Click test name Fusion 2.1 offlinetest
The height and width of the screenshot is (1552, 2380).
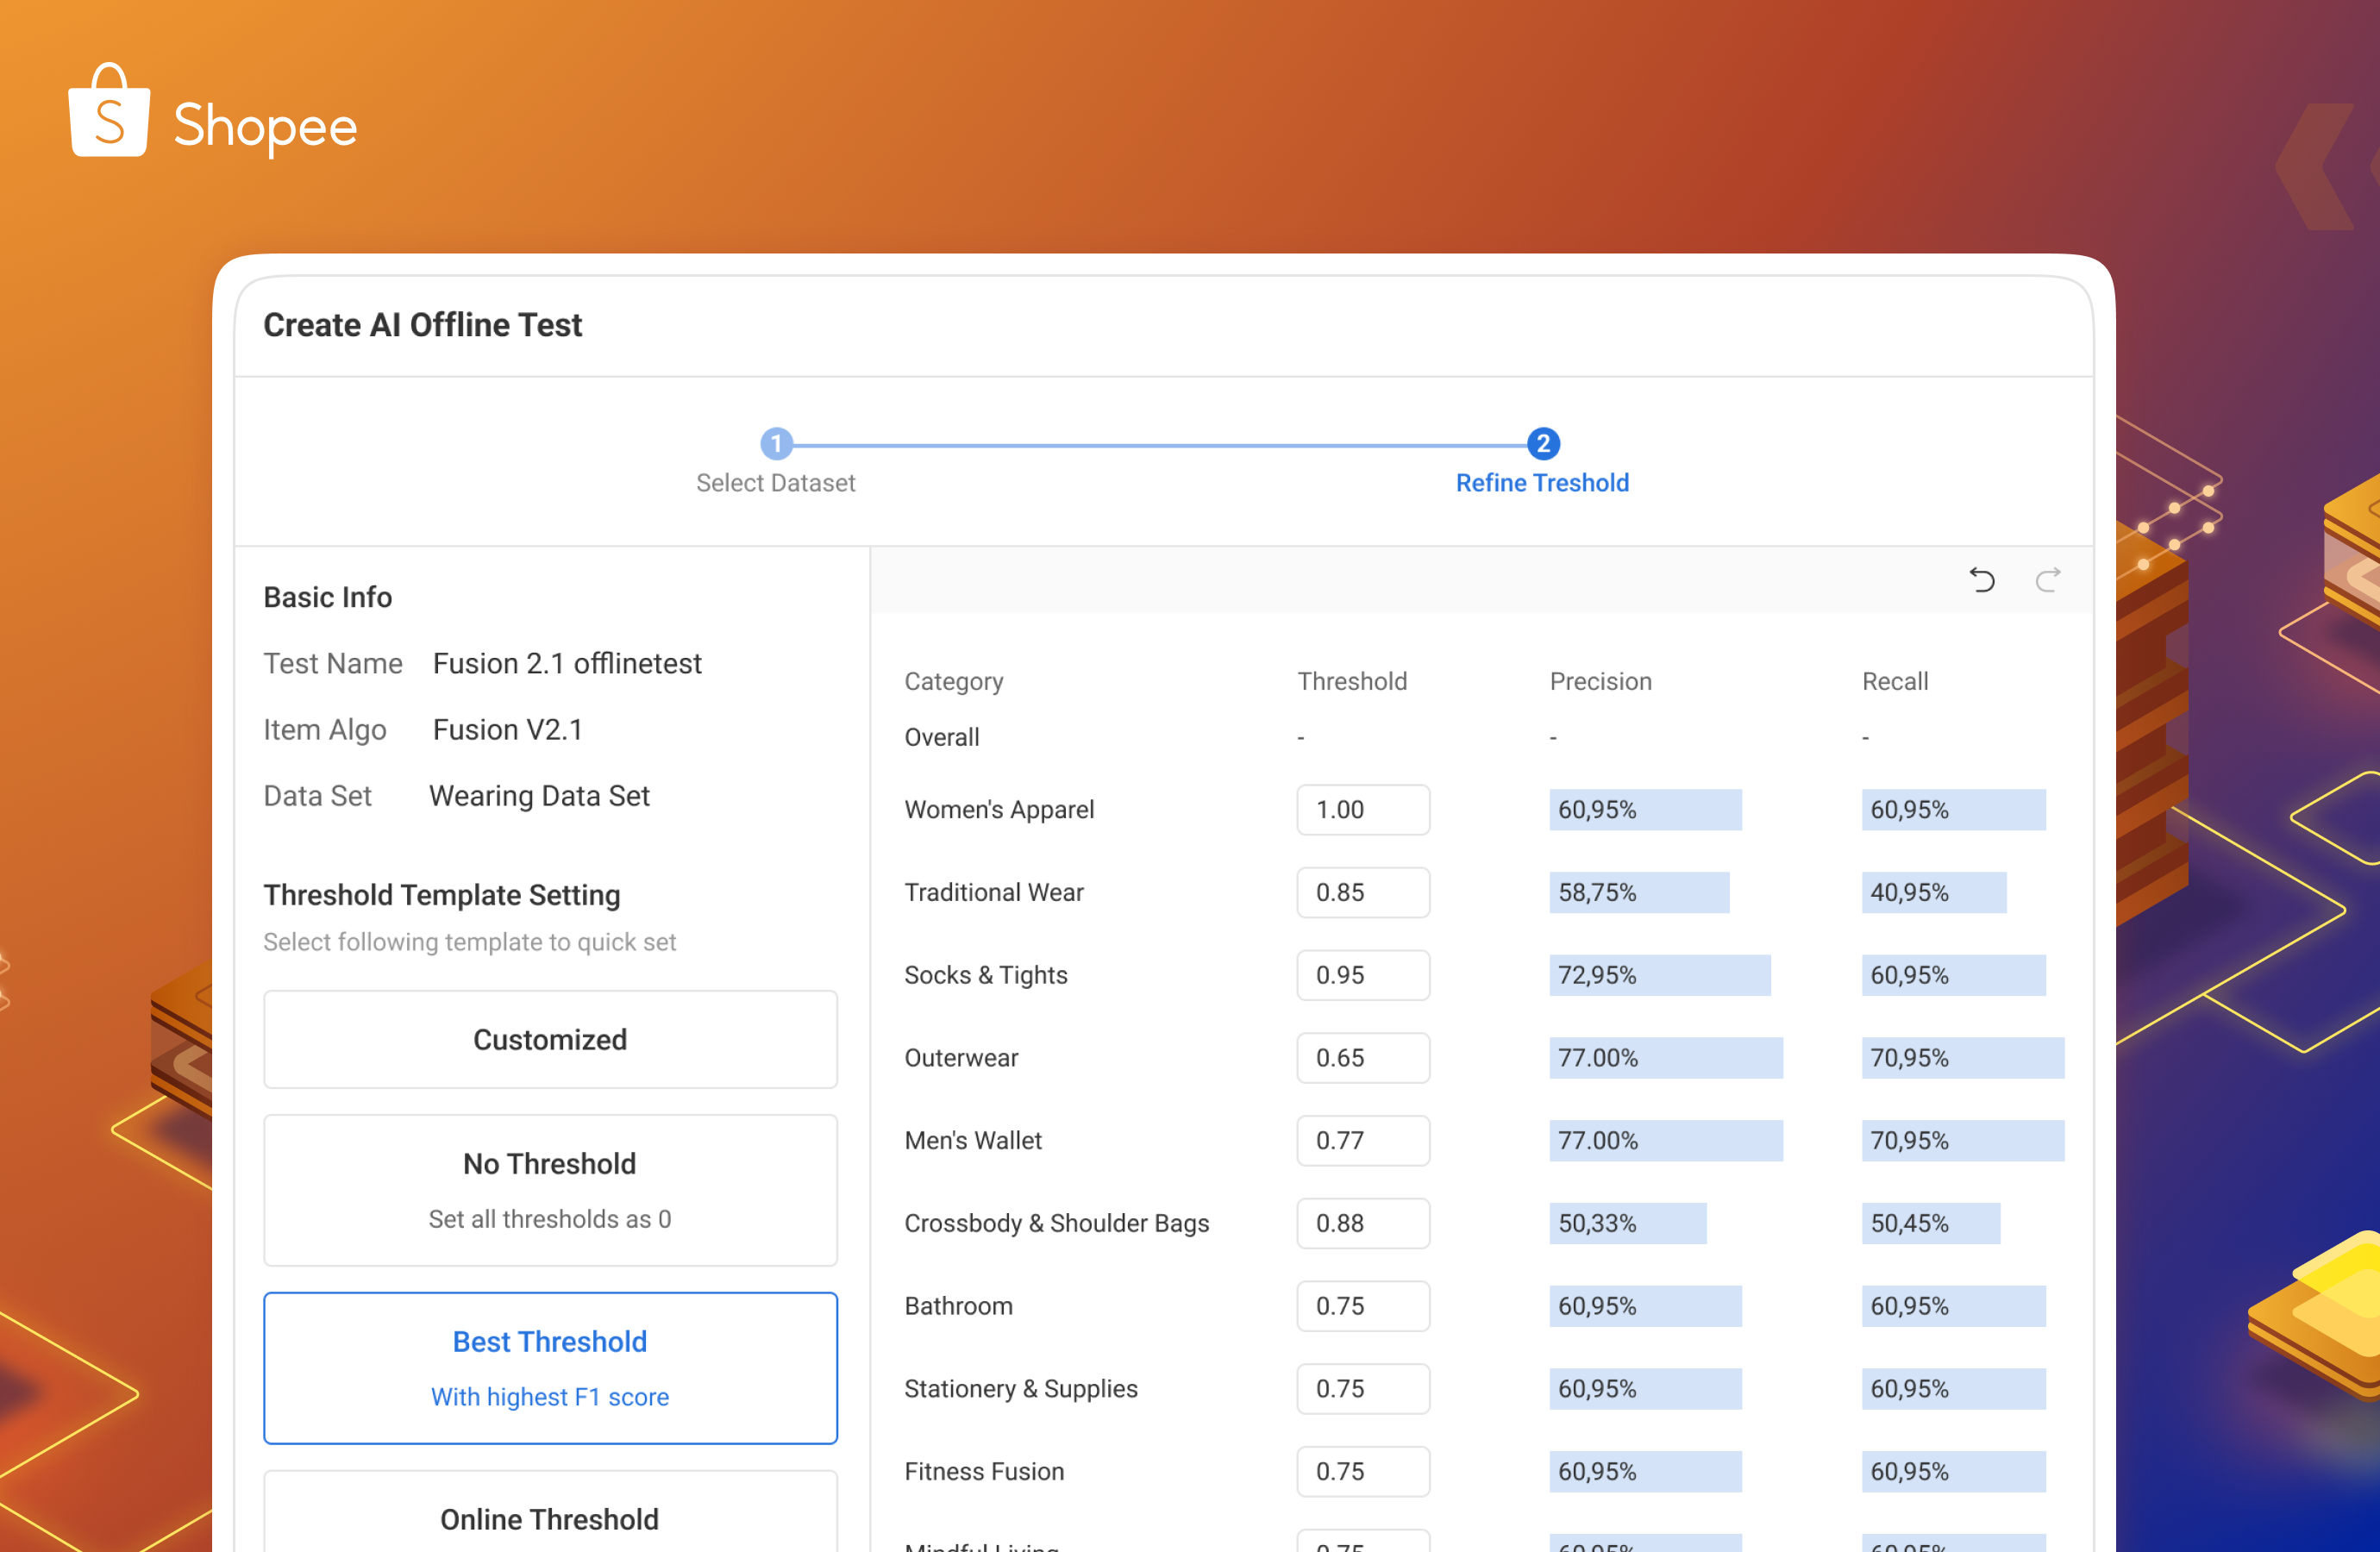pos(567,663)
